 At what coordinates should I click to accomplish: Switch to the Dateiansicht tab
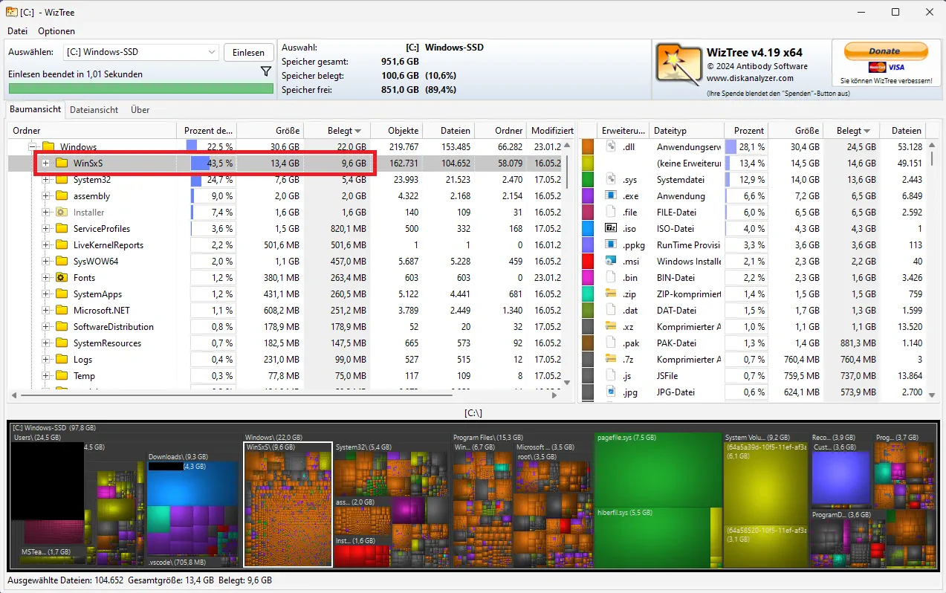(x=94, y=110)
